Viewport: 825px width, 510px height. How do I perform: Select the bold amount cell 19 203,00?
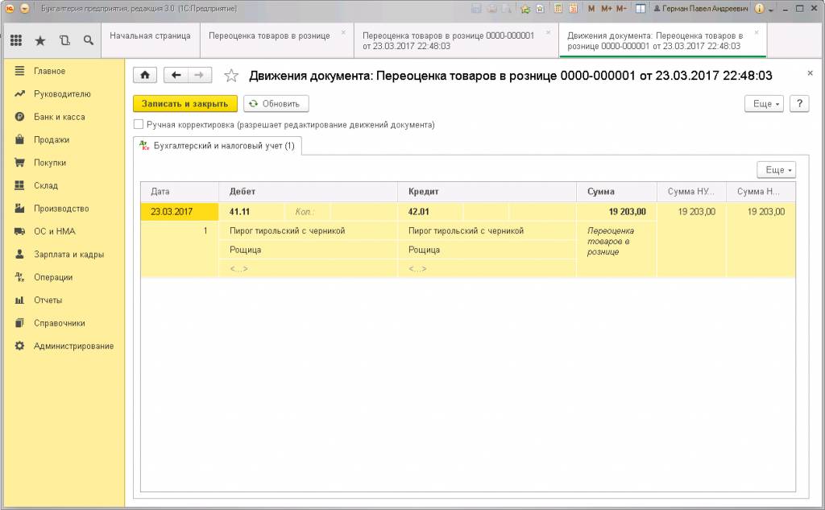click(x=616, y=212)
